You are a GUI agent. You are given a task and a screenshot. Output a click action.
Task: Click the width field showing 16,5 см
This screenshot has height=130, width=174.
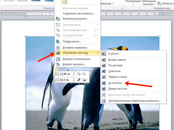tap(66, 80)
